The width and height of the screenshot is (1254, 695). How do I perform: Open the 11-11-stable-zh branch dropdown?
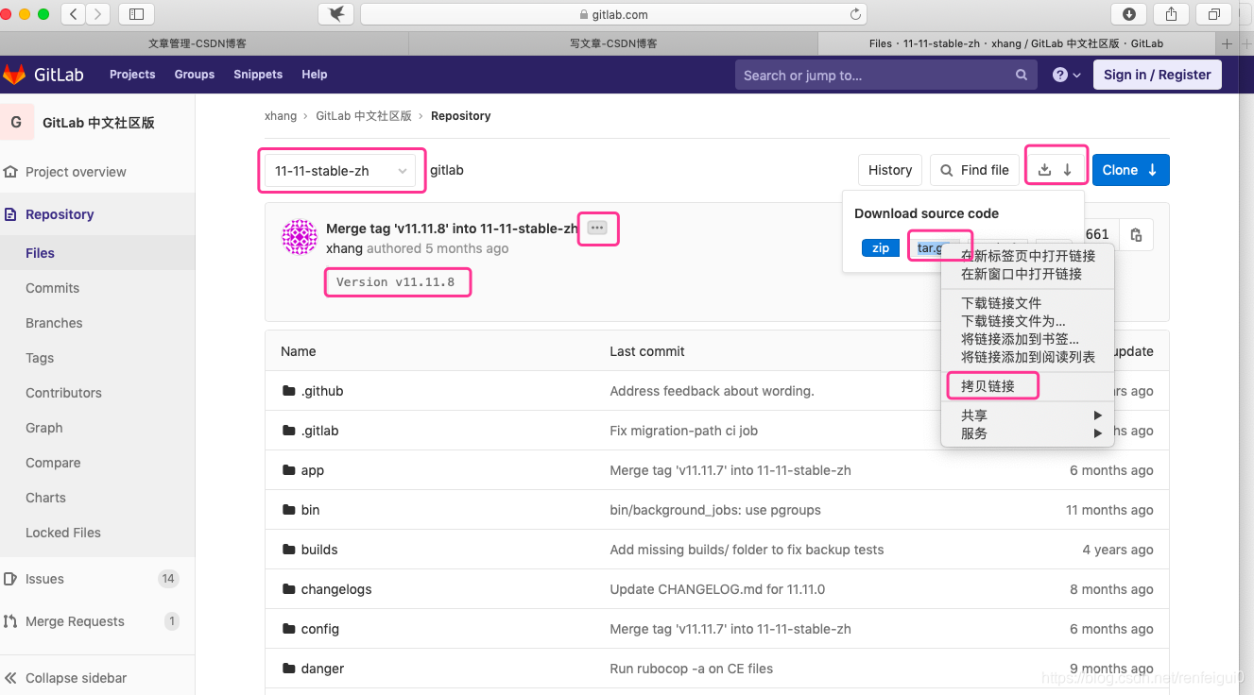click(x=340, y=171)
